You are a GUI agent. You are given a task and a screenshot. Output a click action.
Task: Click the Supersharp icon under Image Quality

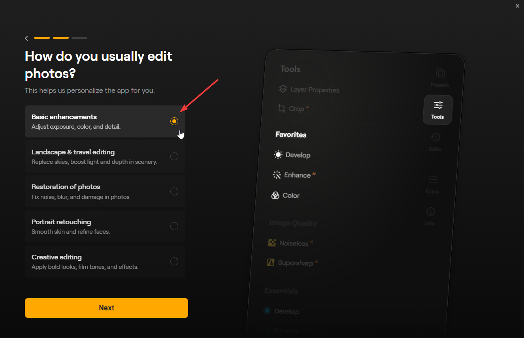270,262
